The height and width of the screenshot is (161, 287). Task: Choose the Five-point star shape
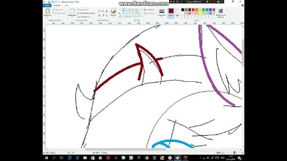[x=126, y=16]
